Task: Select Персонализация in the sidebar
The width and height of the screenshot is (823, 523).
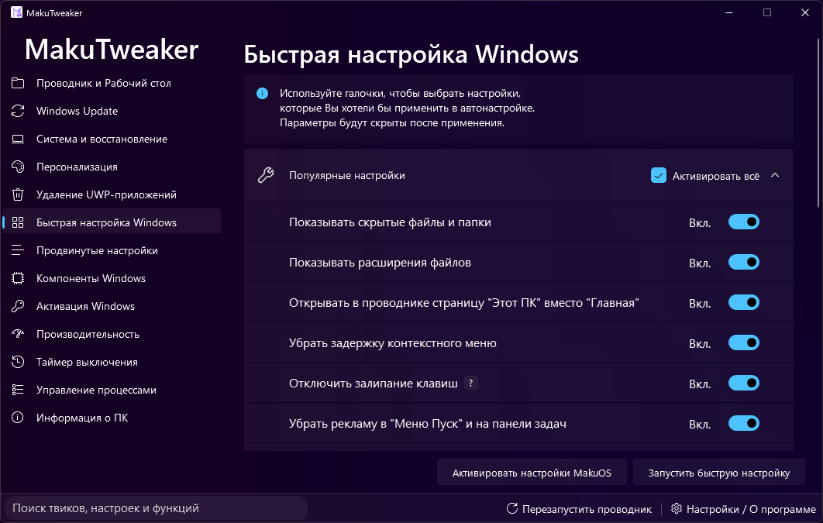Action: coord(112,167)
